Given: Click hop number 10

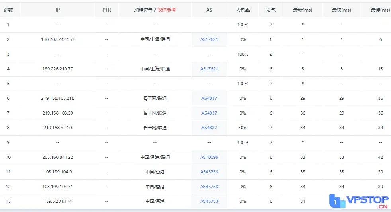Looking at the screenshot, I should [x=8, y=157].
